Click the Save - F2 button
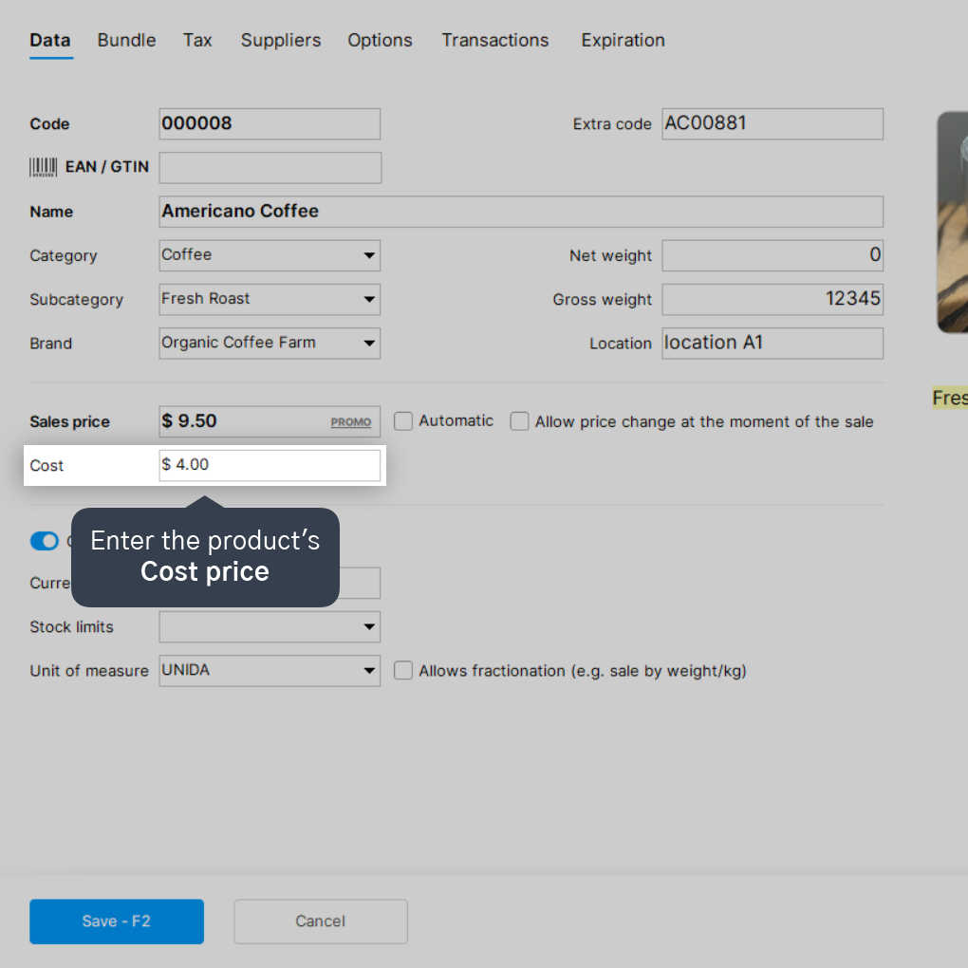 pos(117,921)
